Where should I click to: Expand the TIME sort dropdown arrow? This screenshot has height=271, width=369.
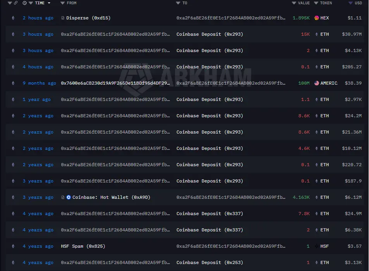49,3
